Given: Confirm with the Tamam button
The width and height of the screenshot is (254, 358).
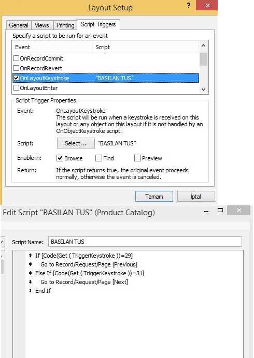Looking at the screenshot, I should point(154,197).
